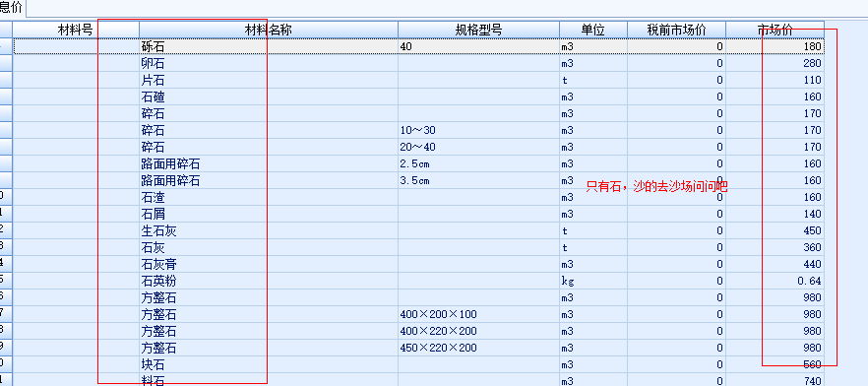The width and height of the screenshot is (868, 386).
Task: Select the 生石灰 row name cell
Action: click(x=269, y=231)
